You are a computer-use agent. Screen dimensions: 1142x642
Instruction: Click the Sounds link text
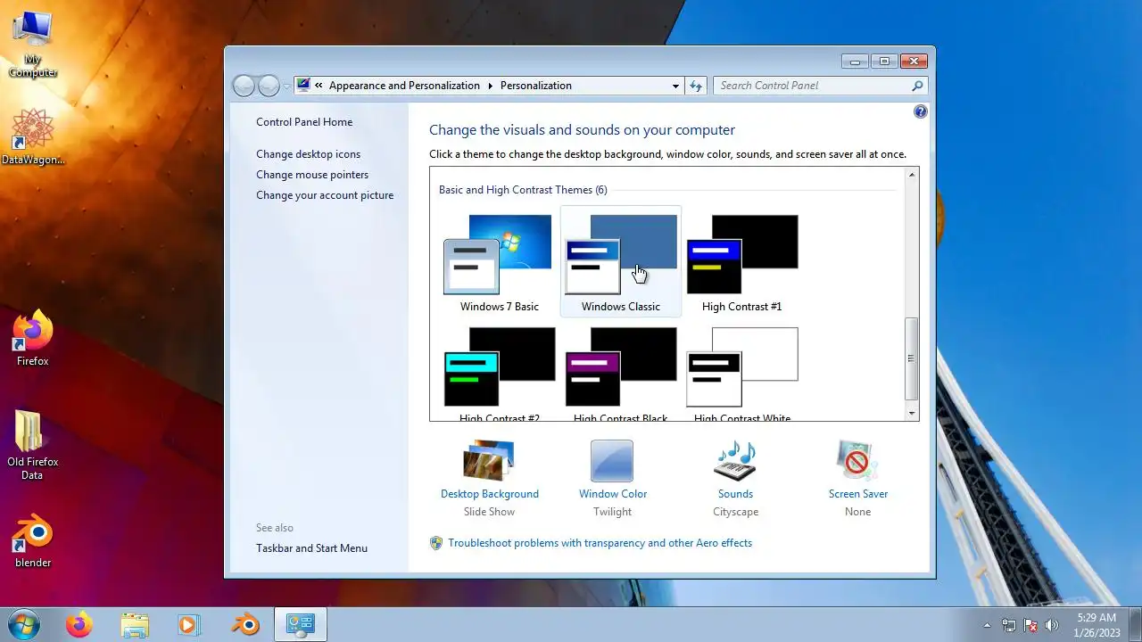point(735,494)
